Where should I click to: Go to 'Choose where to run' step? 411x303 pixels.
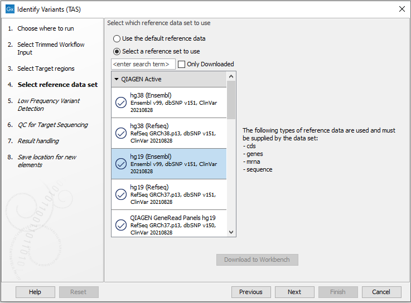(45, 28)
